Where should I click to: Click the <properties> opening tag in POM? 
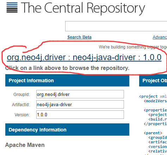[155, 110]
